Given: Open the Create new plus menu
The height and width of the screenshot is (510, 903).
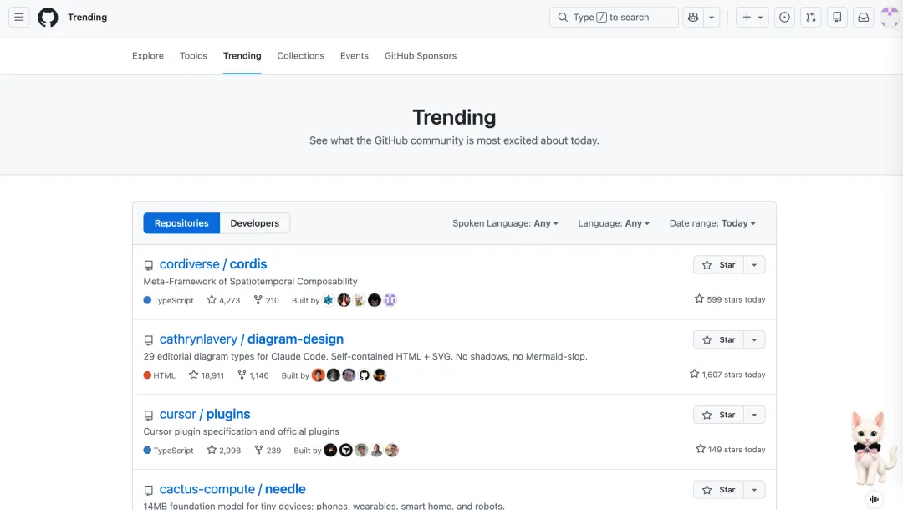Looking at the screenshot, I should 752,18.
